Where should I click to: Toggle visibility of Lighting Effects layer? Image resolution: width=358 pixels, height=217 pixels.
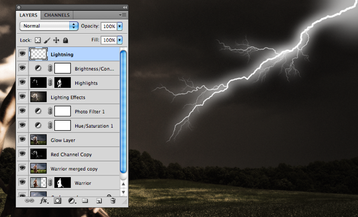click(23, 96)
